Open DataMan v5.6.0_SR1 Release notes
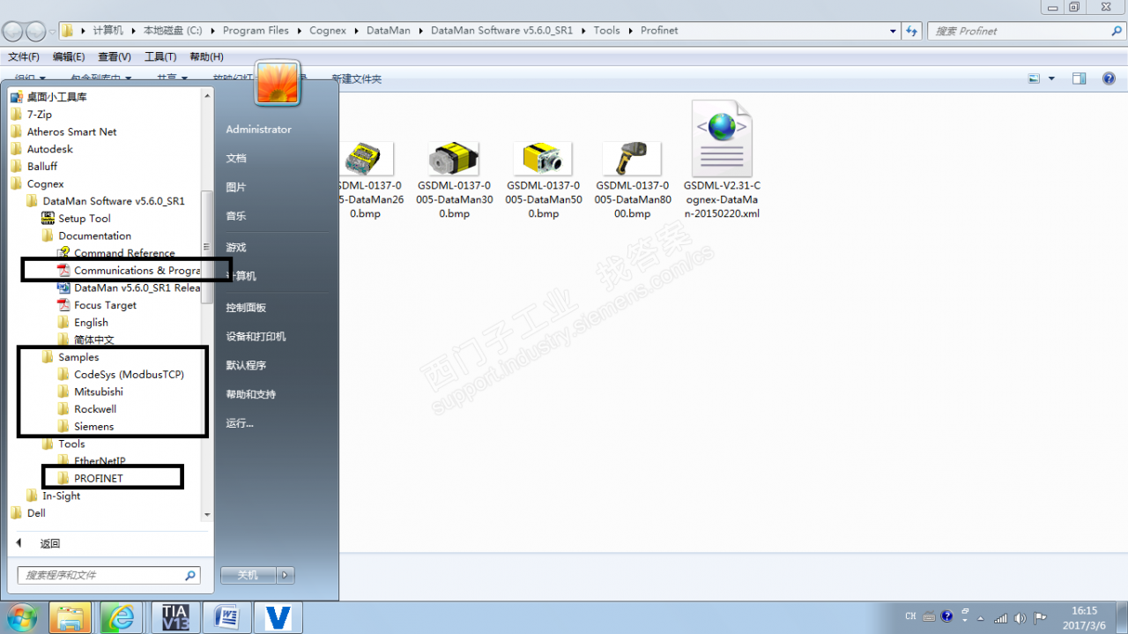1128x634 pixels. [x=129, y=287]
